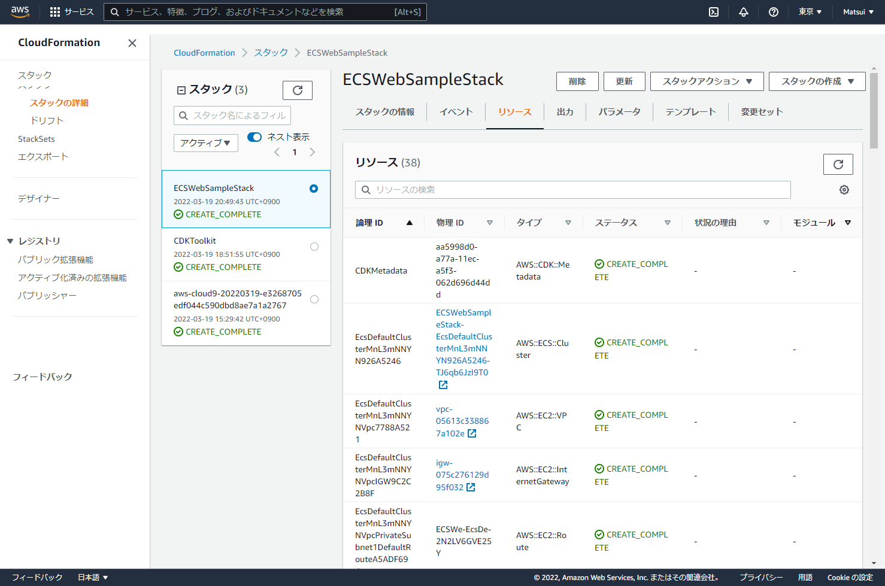
Task: Open the 日本語 language selector
Action: (93, 578)
